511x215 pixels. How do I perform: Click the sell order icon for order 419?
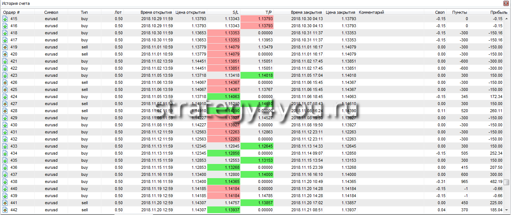[5, 47]
